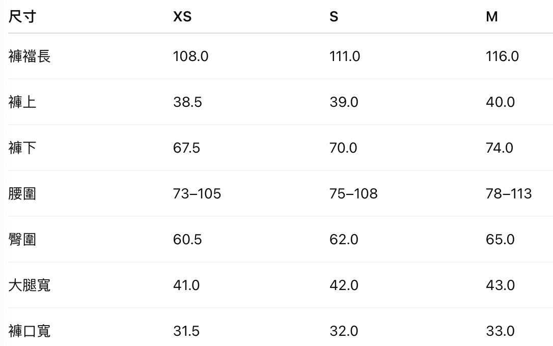This screenshot has width=553, height=346.
Task: Select the 褲襠長 row label
Action: [30, 56]
